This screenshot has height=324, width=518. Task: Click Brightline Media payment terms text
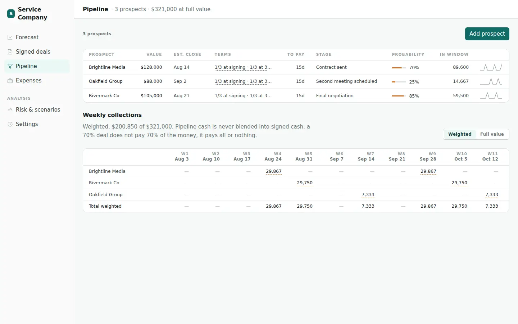243,67
